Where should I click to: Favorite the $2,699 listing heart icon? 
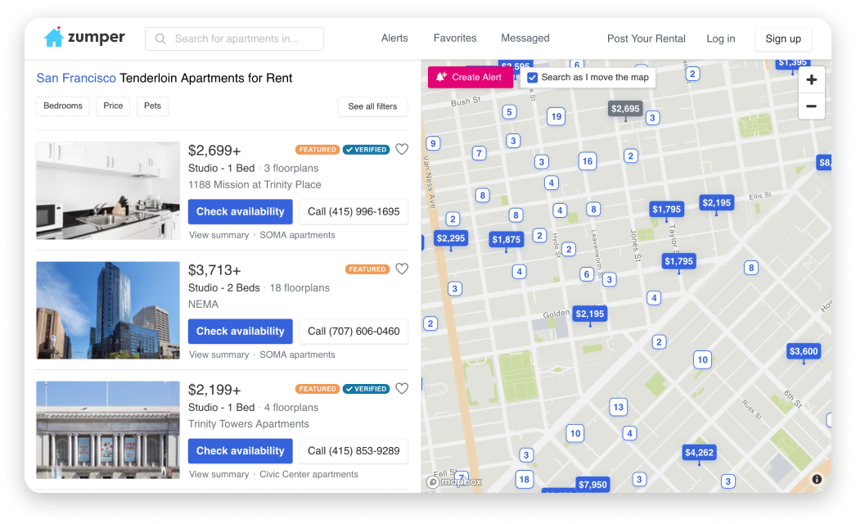(401, 149)
